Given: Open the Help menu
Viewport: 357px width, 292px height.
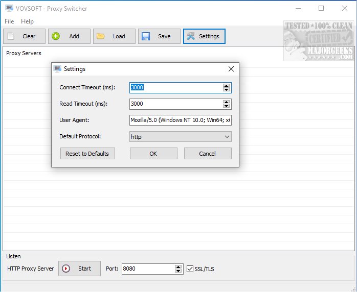Looking at the screenshot, I should [27, 21].
